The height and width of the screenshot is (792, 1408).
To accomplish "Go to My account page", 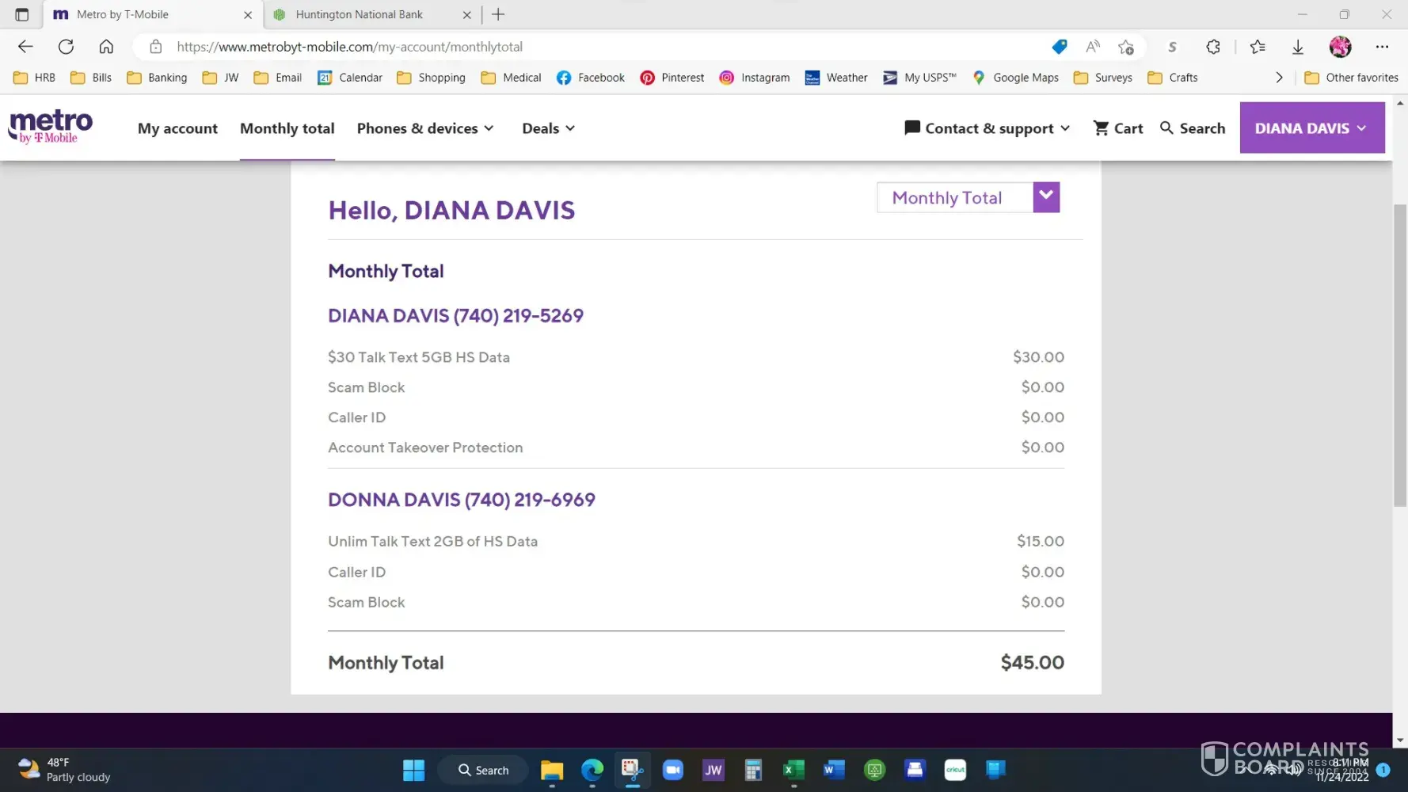I will [x=177, y=128].
